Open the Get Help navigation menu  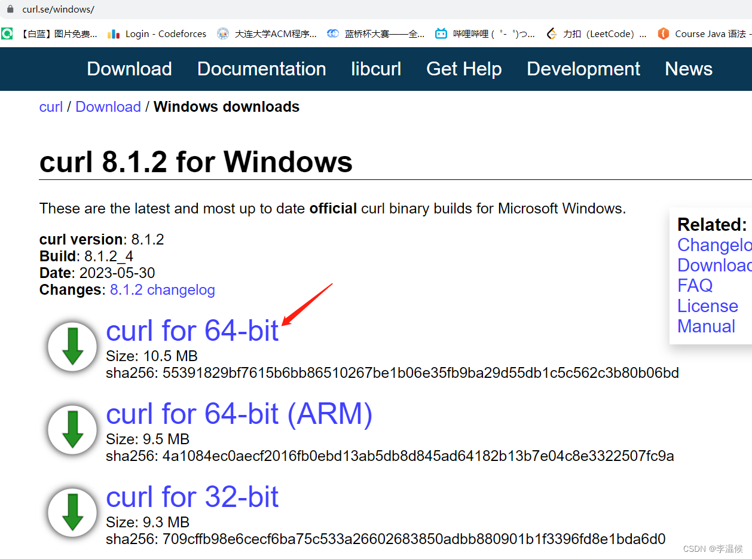(x=464, y=69)
